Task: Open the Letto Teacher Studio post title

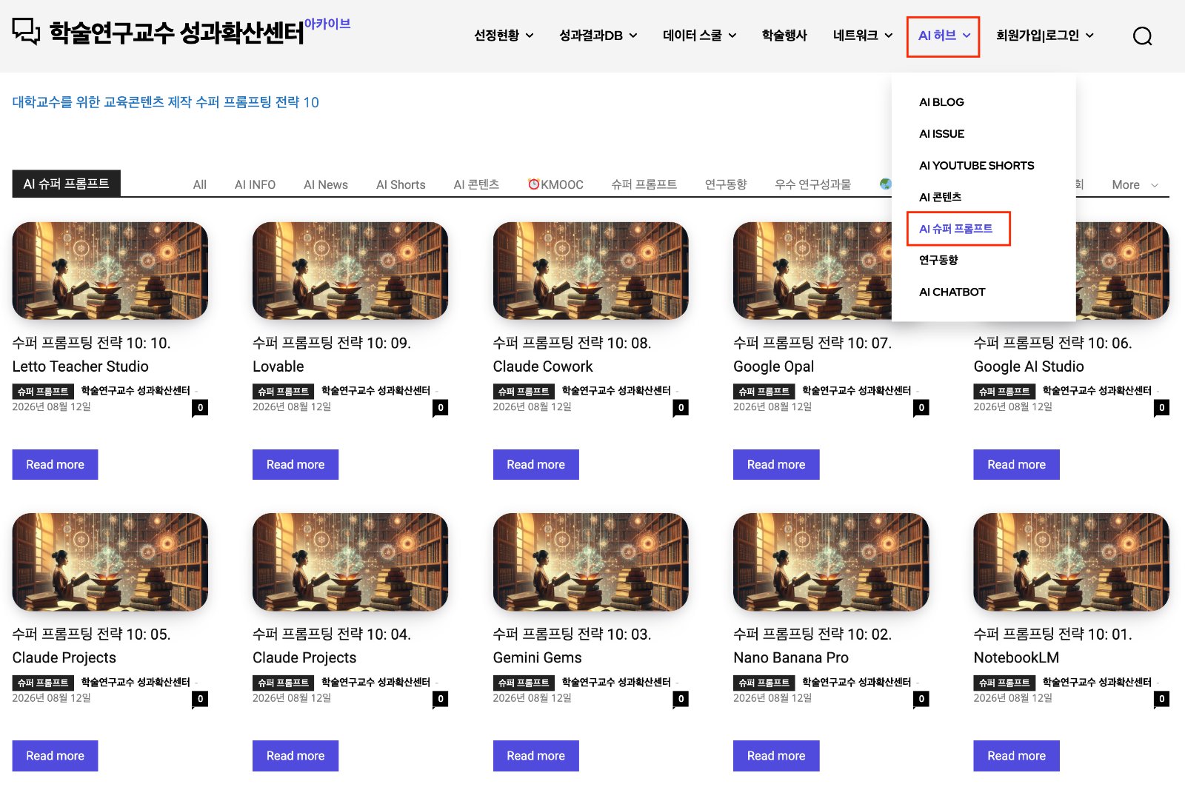Action: point(92,355)
